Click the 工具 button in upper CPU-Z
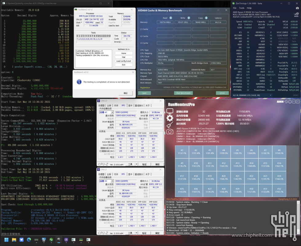This screenshot has height=246, width=301. (x=130, y=164)
